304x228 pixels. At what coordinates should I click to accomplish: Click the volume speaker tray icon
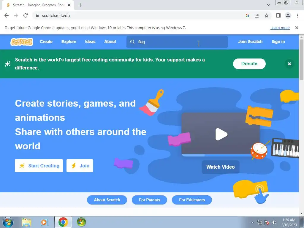tap(274, 222)
